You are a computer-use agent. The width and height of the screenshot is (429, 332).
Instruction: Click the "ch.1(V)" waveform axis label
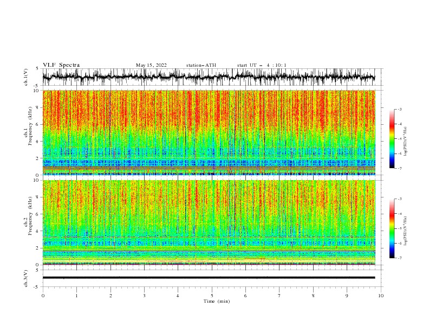[x=26, y=77]
